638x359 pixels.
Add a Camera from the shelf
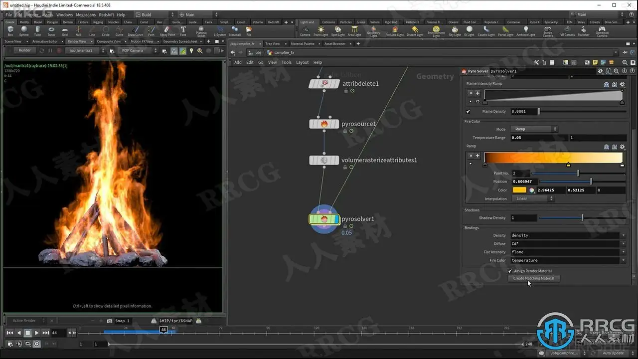[305, 31]
